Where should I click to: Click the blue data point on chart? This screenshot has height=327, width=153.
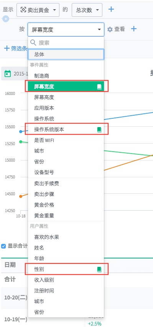pyautogui.click(x=21, y=132)
